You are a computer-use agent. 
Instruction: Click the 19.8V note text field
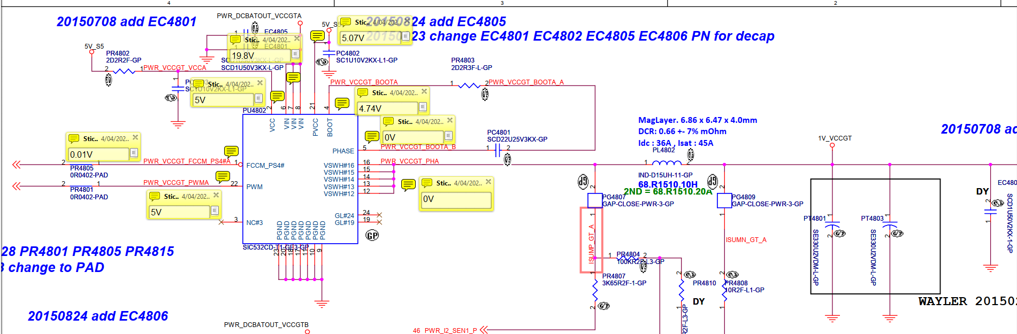[x=261, y=55]
